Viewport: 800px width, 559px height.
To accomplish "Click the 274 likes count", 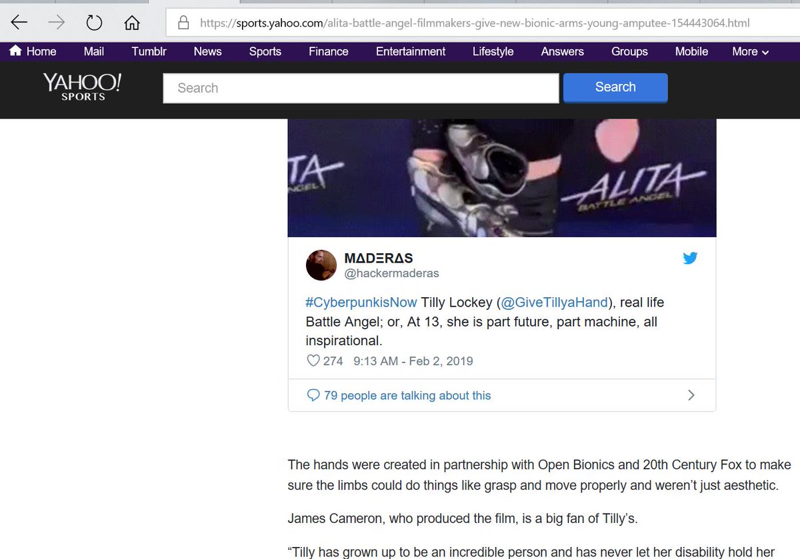I will (x=333, y=361).
